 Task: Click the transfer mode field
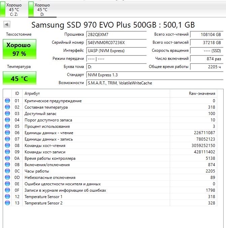pos(116,59)
